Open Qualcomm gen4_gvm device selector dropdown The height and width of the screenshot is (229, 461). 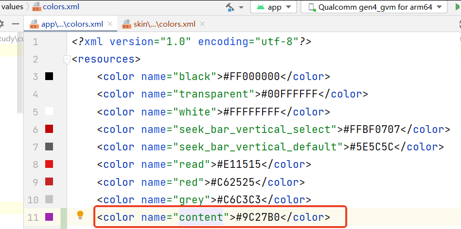[374, 7]
